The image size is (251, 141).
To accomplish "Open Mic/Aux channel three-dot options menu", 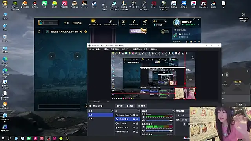I will pyautogui.click(x=144, y=117).
